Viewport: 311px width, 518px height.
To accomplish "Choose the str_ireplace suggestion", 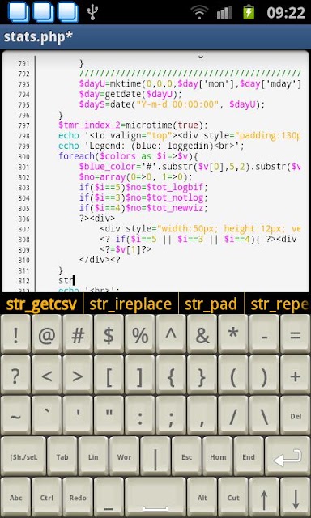I will [x=130, y=304].
